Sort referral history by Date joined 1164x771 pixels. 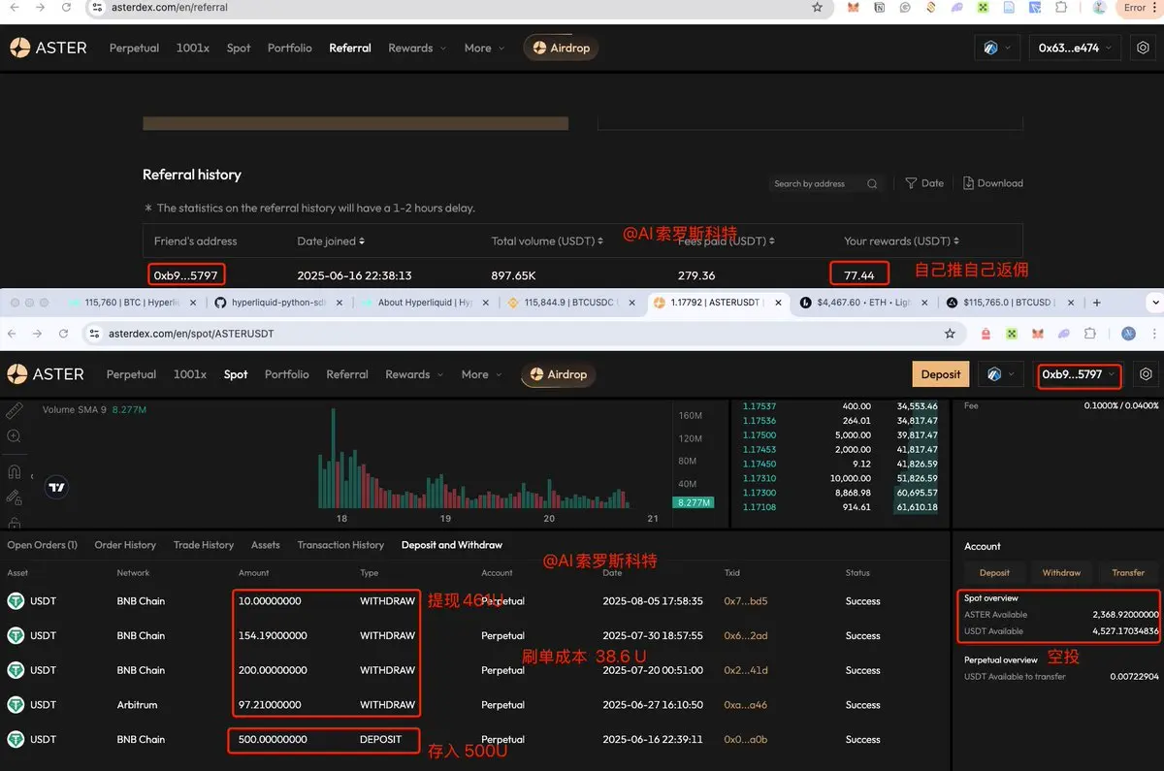331,241
